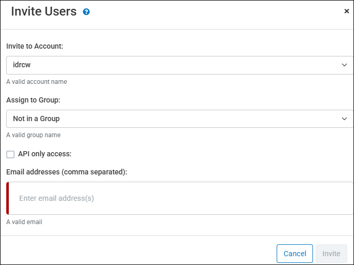The height and width of the screenshot is (265, 354).
Task: Click 'Enter email address(s)' placeholder text
Action: click(x=57, y=198)
